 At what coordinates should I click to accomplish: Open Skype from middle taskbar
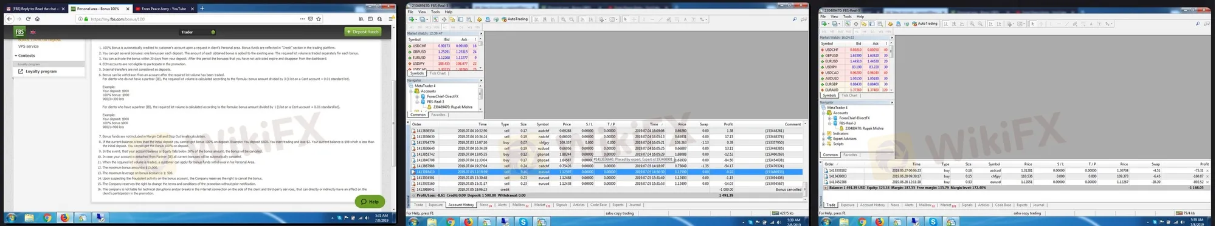tap(523, 222)
